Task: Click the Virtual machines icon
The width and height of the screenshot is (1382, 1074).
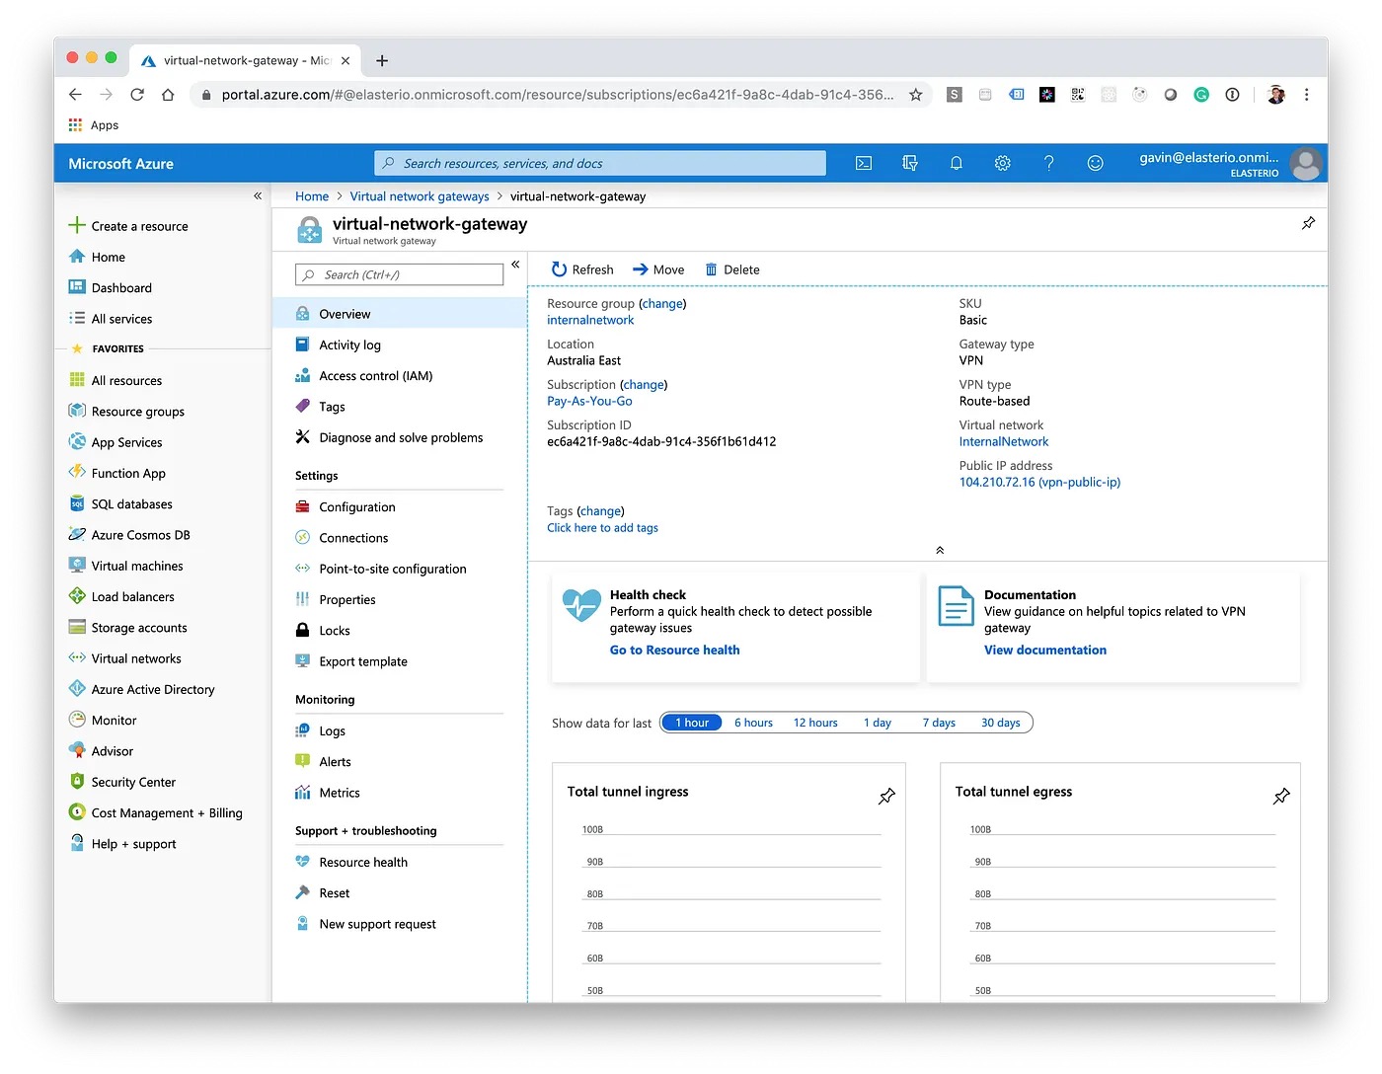Action: click(x=77, y=565)
